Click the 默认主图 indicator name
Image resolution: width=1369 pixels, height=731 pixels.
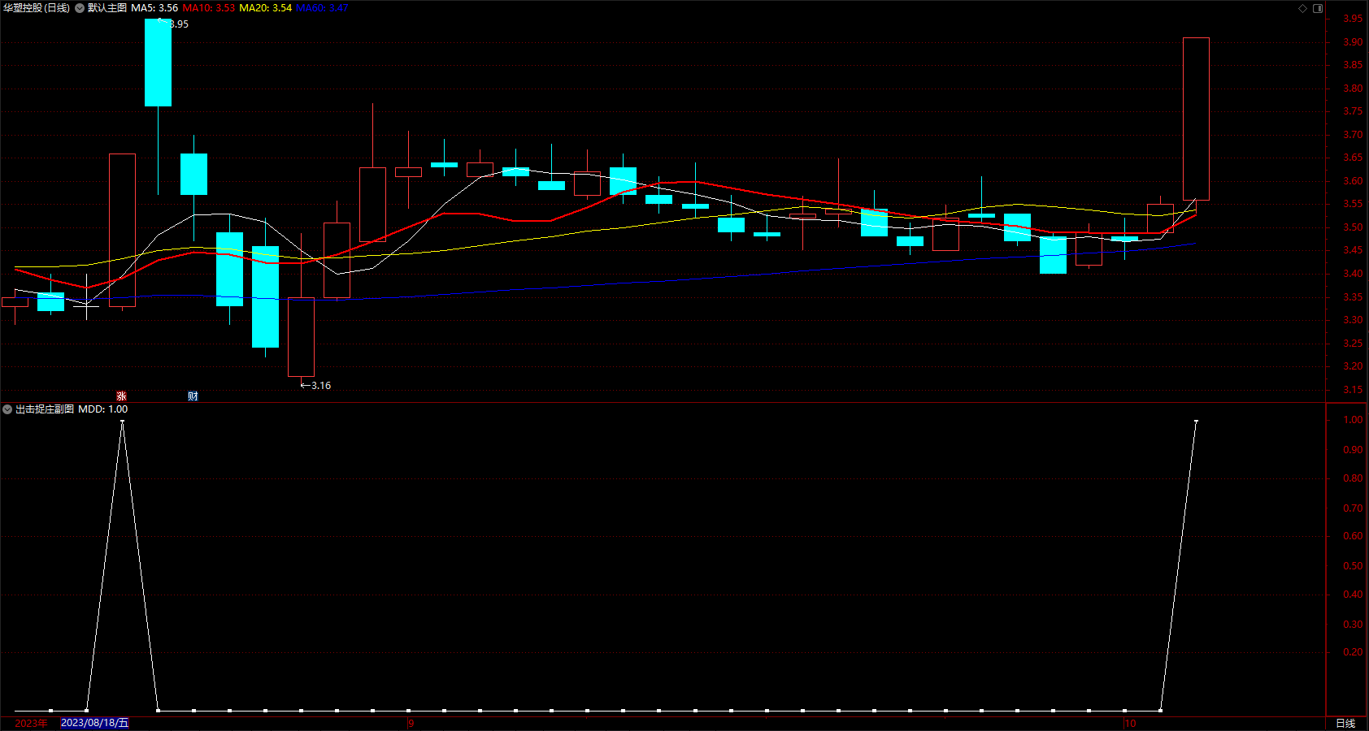pyautogui.click(x=107, y=8)
